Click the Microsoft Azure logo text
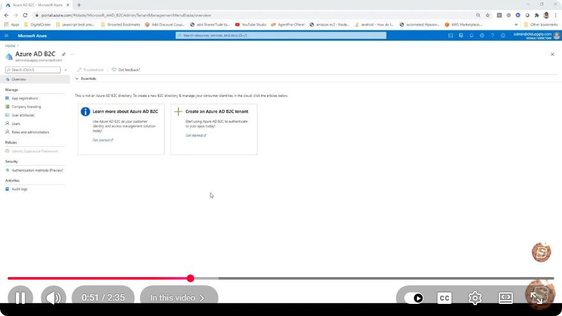562x316 pixels. [x=33, y=36]
